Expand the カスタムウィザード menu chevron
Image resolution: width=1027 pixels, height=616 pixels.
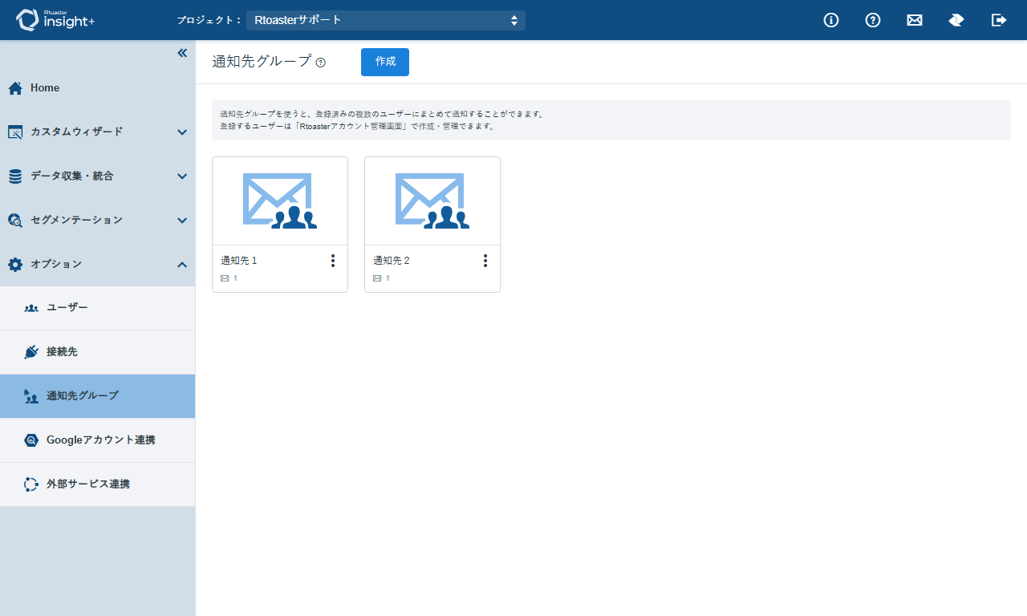pos(182,132)
